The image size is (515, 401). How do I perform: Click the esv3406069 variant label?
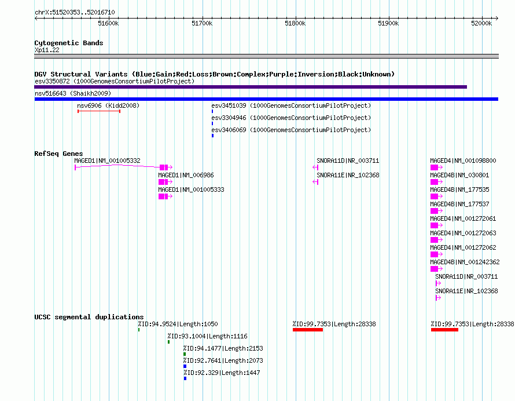point(291,130)
